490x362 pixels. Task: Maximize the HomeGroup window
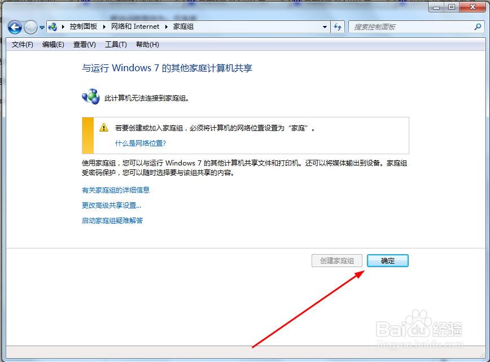coord(452,7)
